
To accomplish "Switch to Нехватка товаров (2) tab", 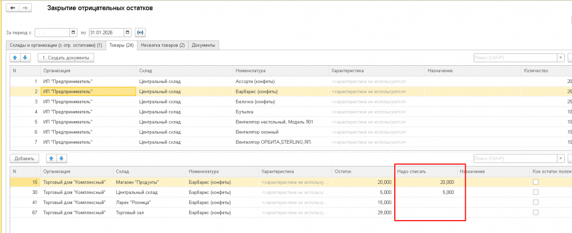I will click(x=163, y=45).
